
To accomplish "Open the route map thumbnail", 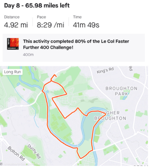I will (x=74, y=116).
